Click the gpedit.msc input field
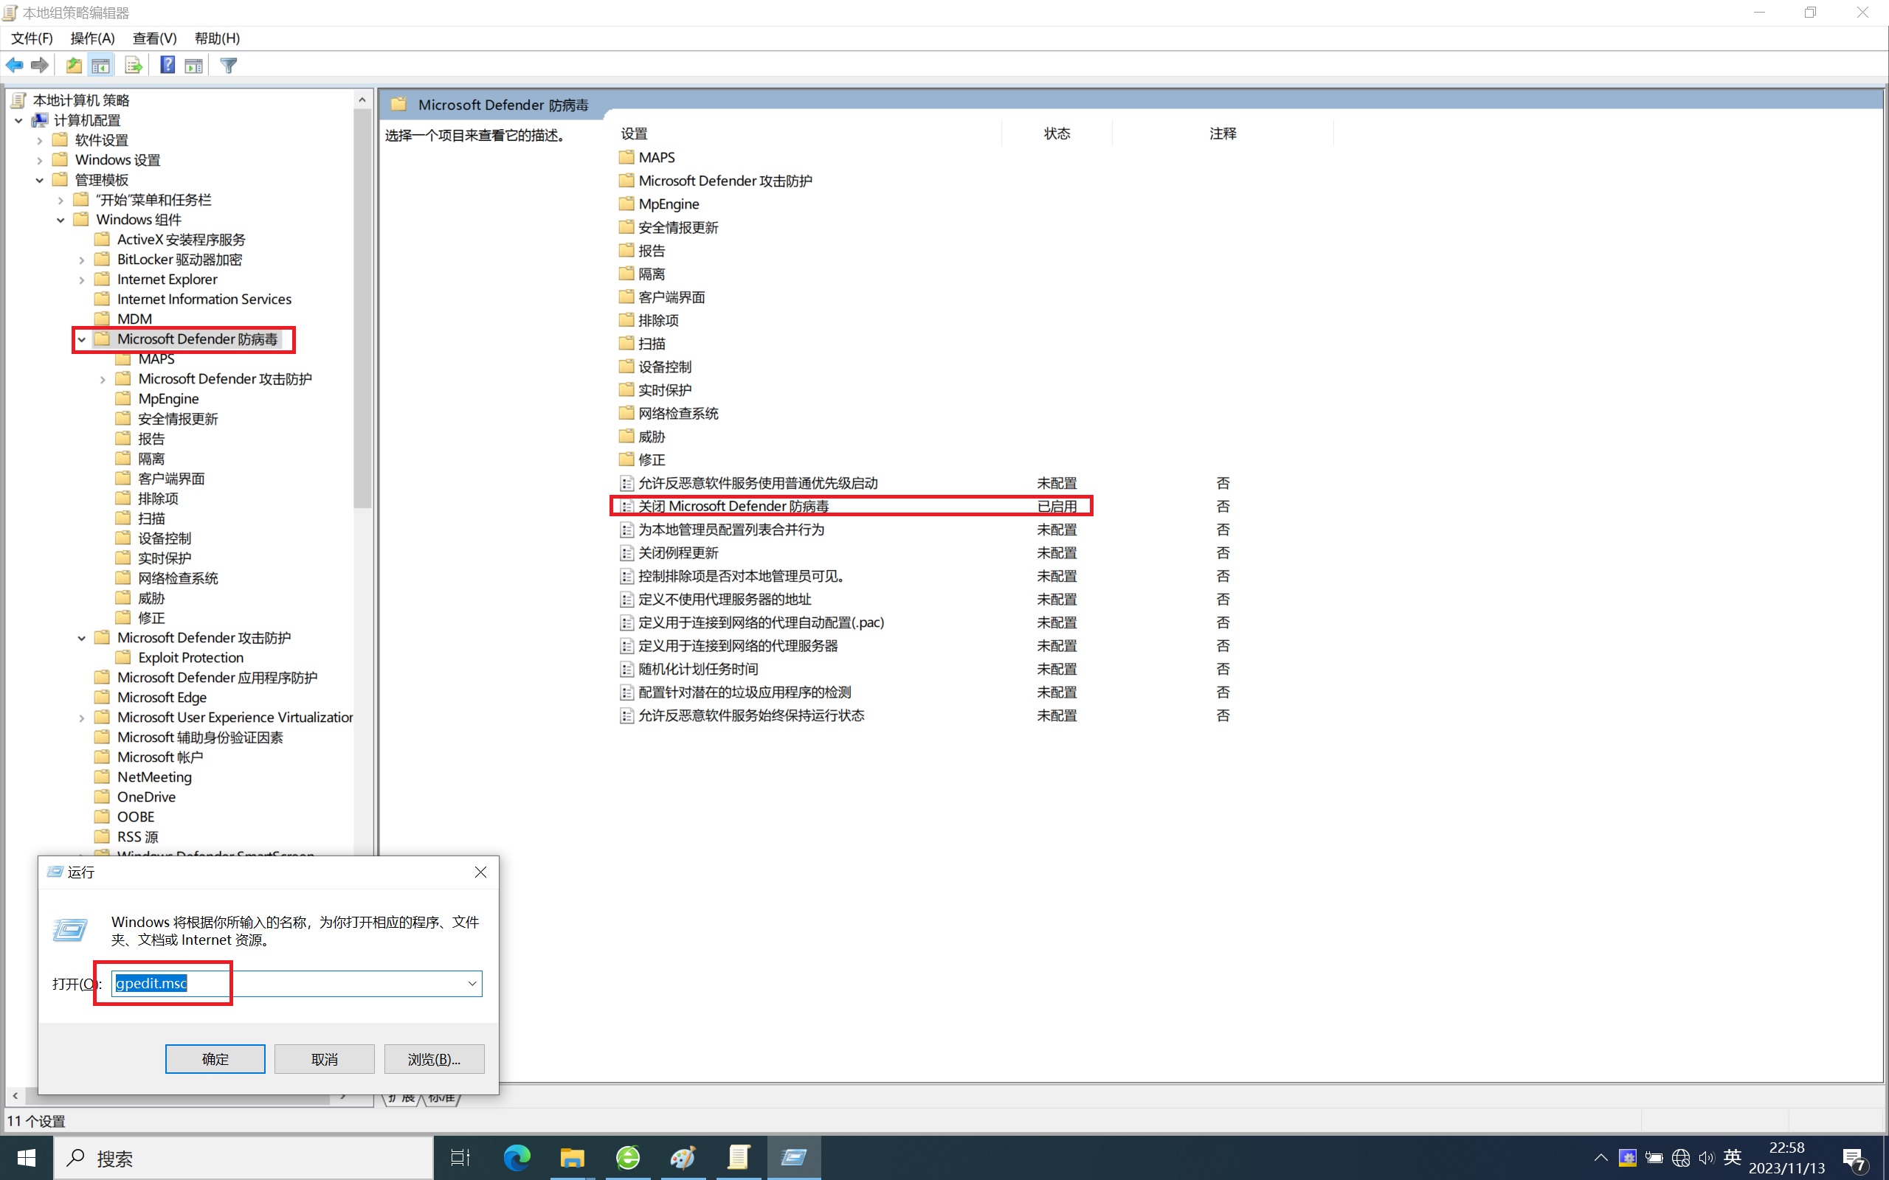Viewport: 1889px width, 1180px height. click(297, 983)
